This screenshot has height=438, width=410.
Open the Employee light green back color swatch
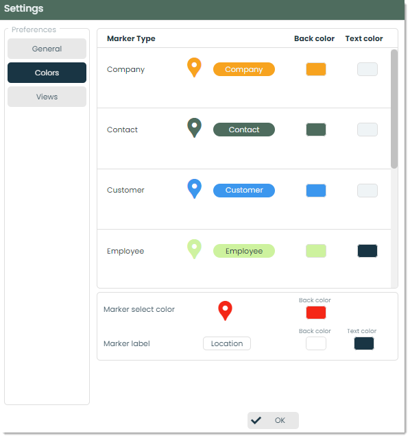(316, 251)
